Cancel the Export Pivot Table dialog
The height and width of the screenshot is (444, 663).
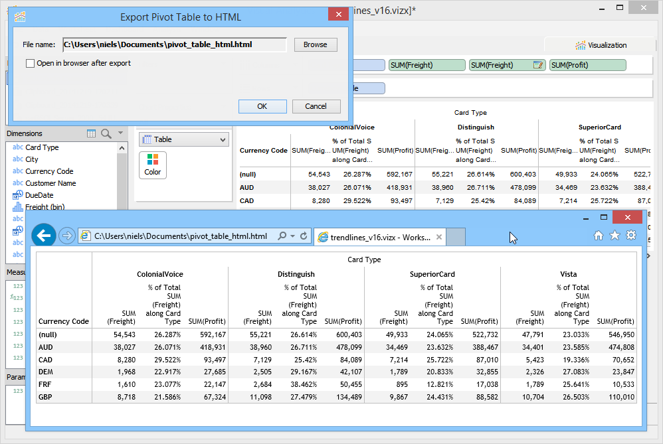[x=316, y=106]
